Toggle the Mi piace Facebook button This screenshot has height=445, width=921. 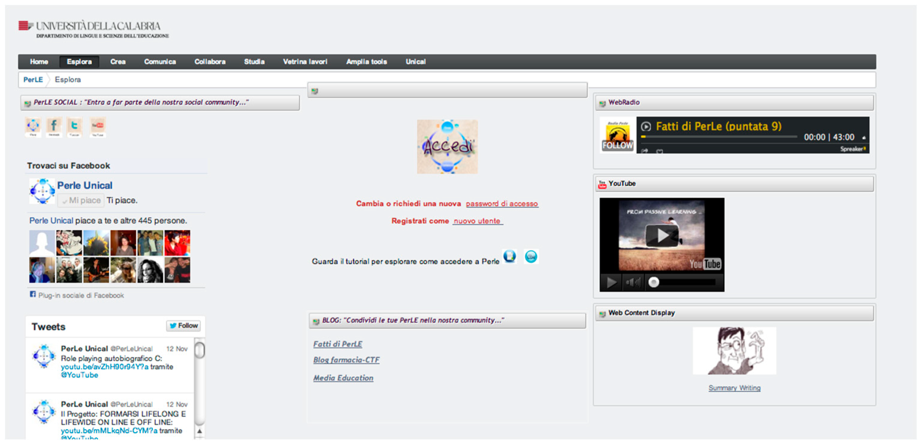tap(81, 200)
